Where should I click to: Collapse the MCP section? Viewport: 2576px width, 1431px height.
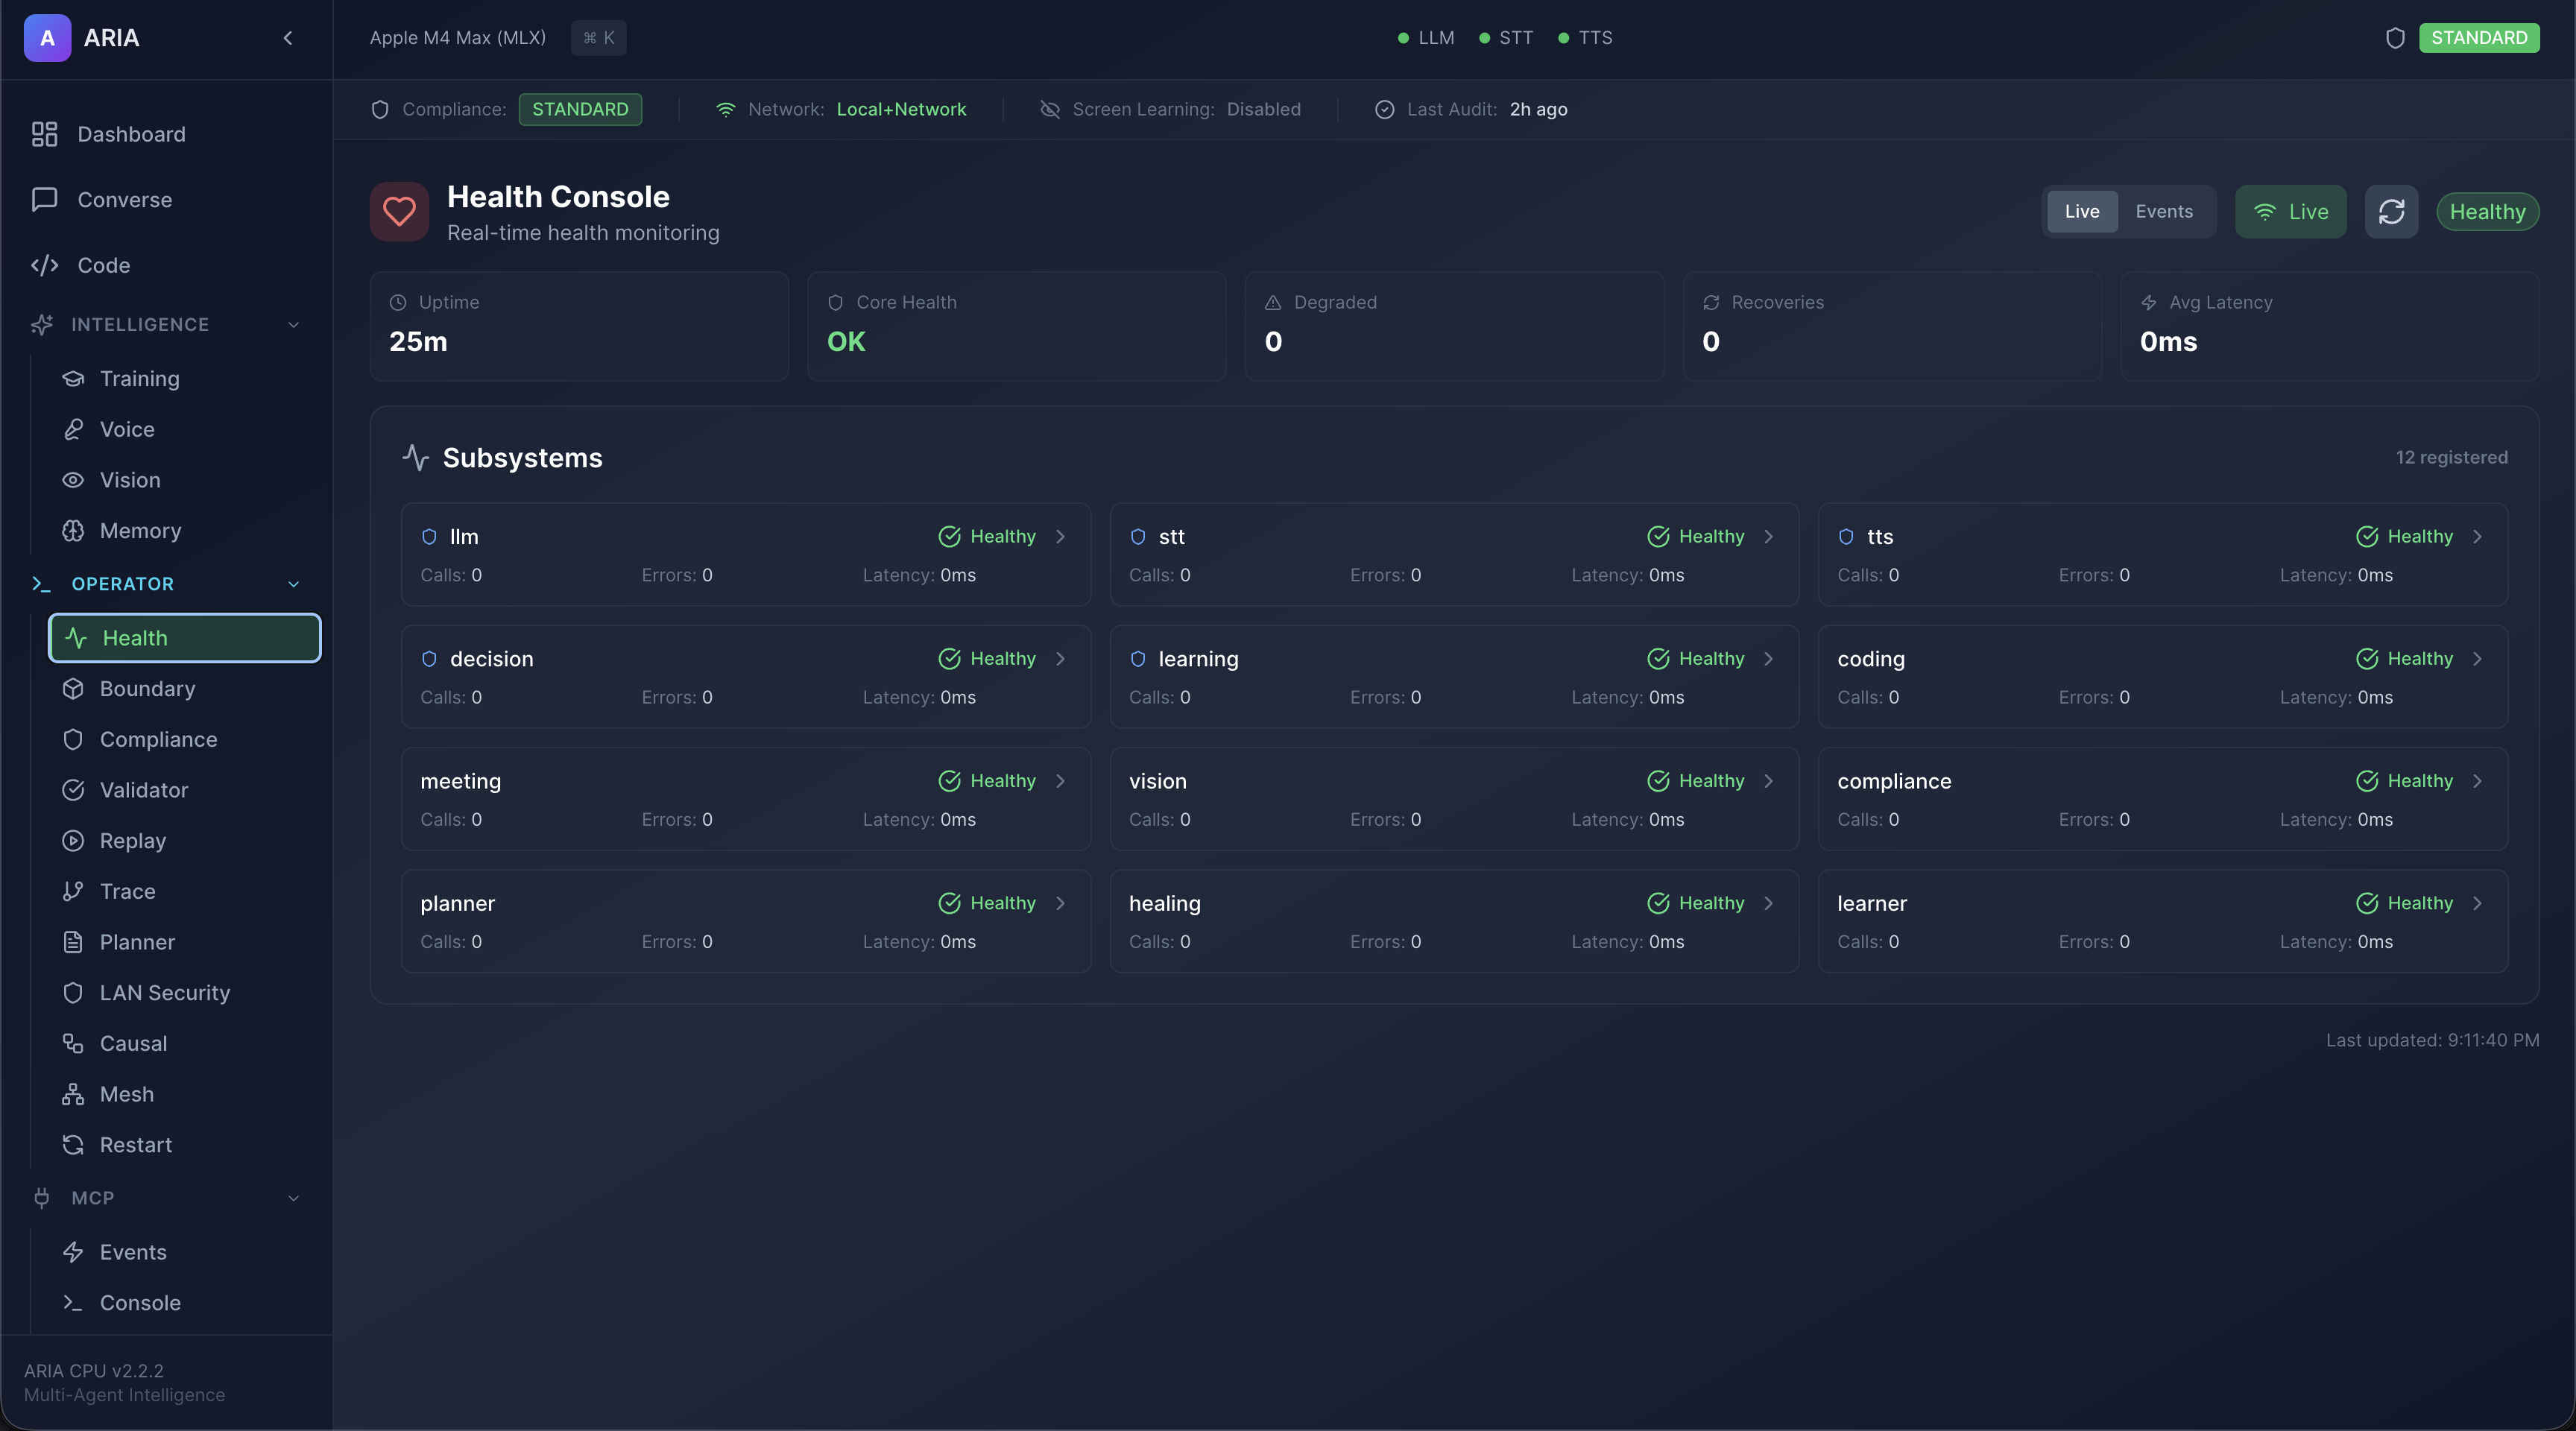click(x=293, y=1198)
